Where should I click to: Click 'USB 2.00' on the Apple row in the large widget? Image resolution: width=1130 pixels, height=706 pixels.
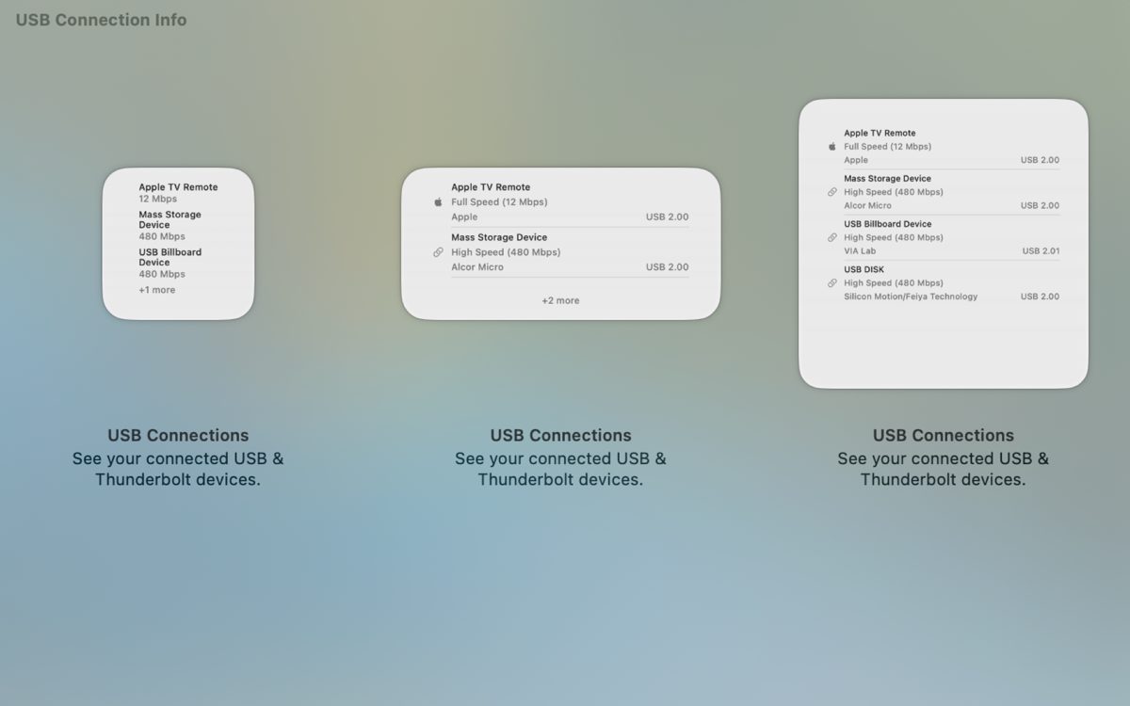pyautogui.click(x=1040, y=160)
